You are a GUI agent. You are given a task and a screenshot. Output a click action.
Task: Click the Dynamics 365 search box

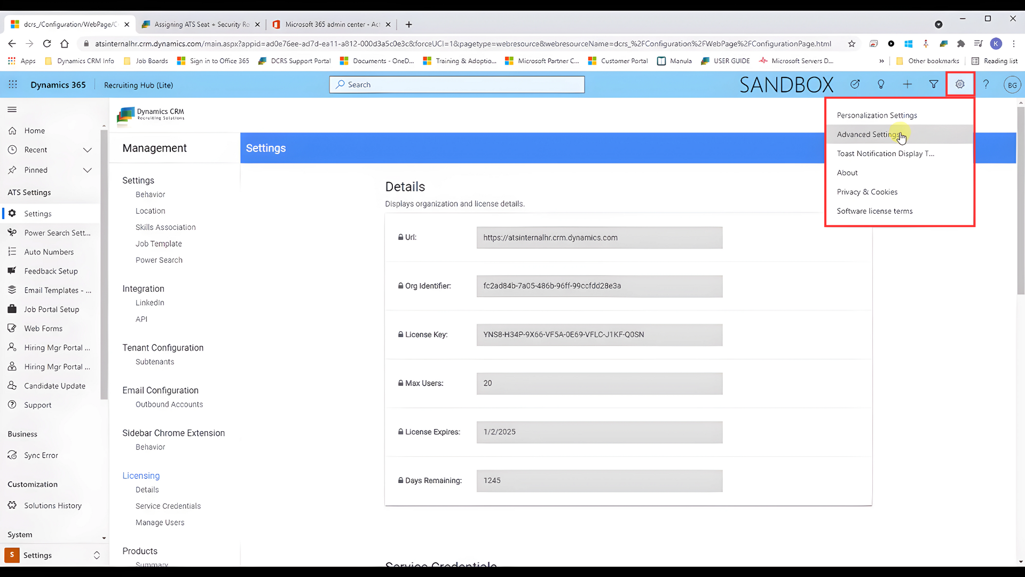coord(457,84)
